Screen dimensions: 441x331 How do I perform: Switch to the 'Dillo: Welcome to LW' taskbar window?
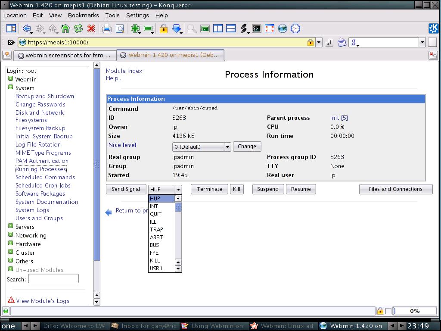(74, 326)
